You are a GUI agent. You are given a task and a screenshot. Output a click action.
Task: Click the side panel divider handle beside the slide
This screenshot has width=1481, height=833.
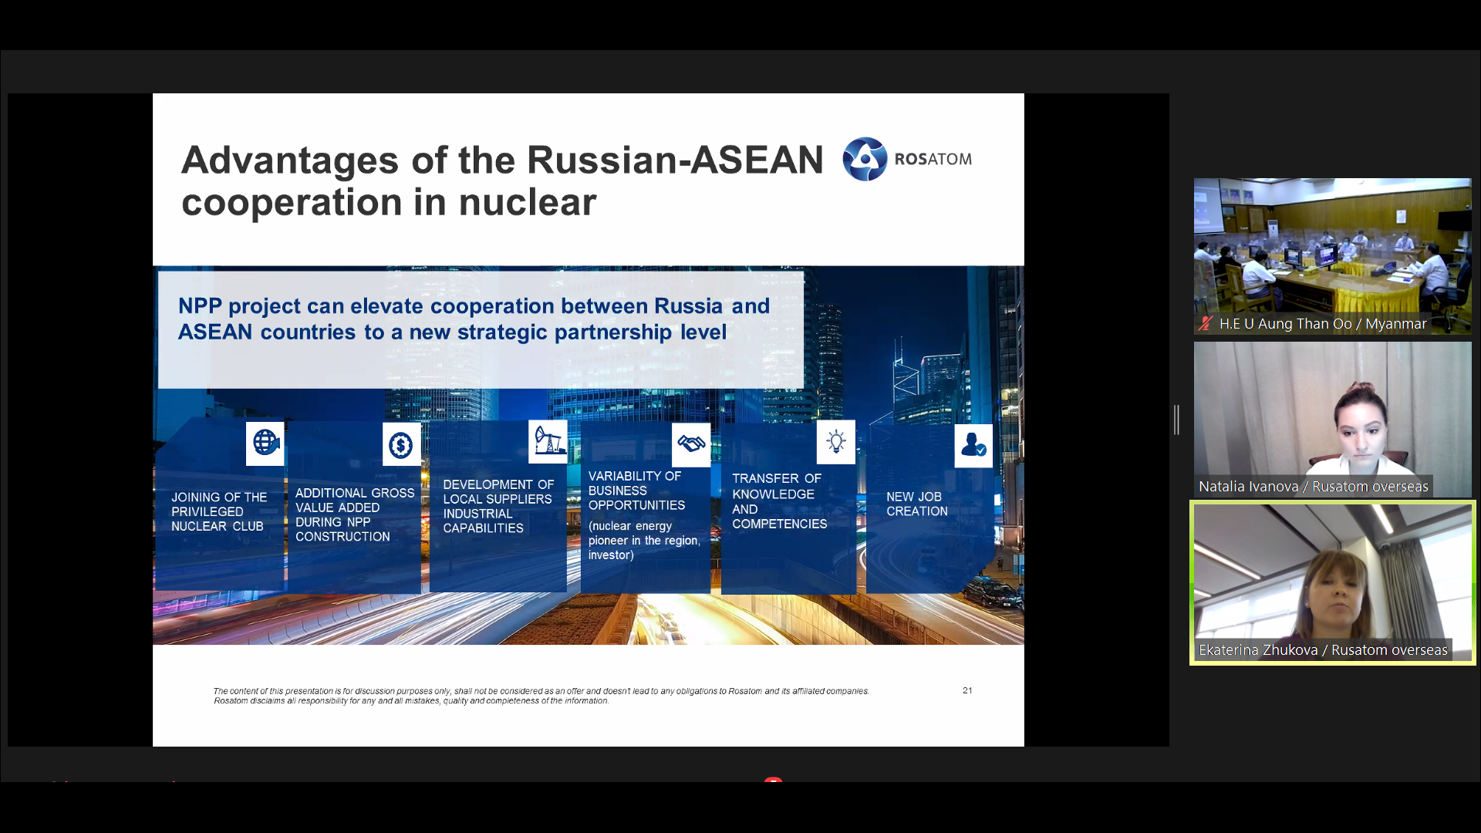point(1176,420)
